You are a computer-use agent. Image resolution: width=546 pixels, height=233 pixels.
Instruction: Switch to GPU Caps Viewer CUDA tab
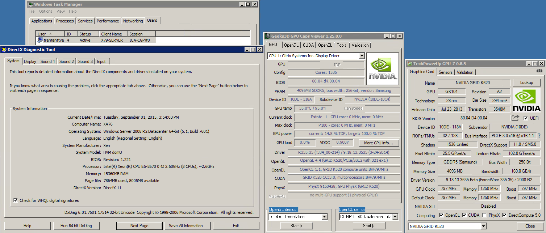308,45
